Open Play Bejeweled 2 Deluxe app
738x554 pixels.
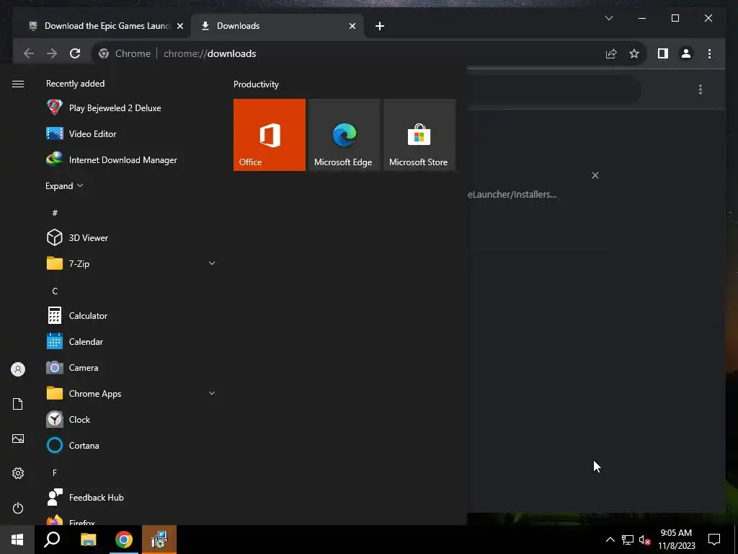point(131,108)
